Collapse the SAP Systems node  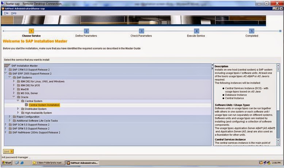point(10,77)
